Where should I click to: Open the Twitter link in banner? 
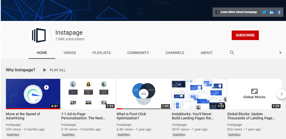[264, 12]
